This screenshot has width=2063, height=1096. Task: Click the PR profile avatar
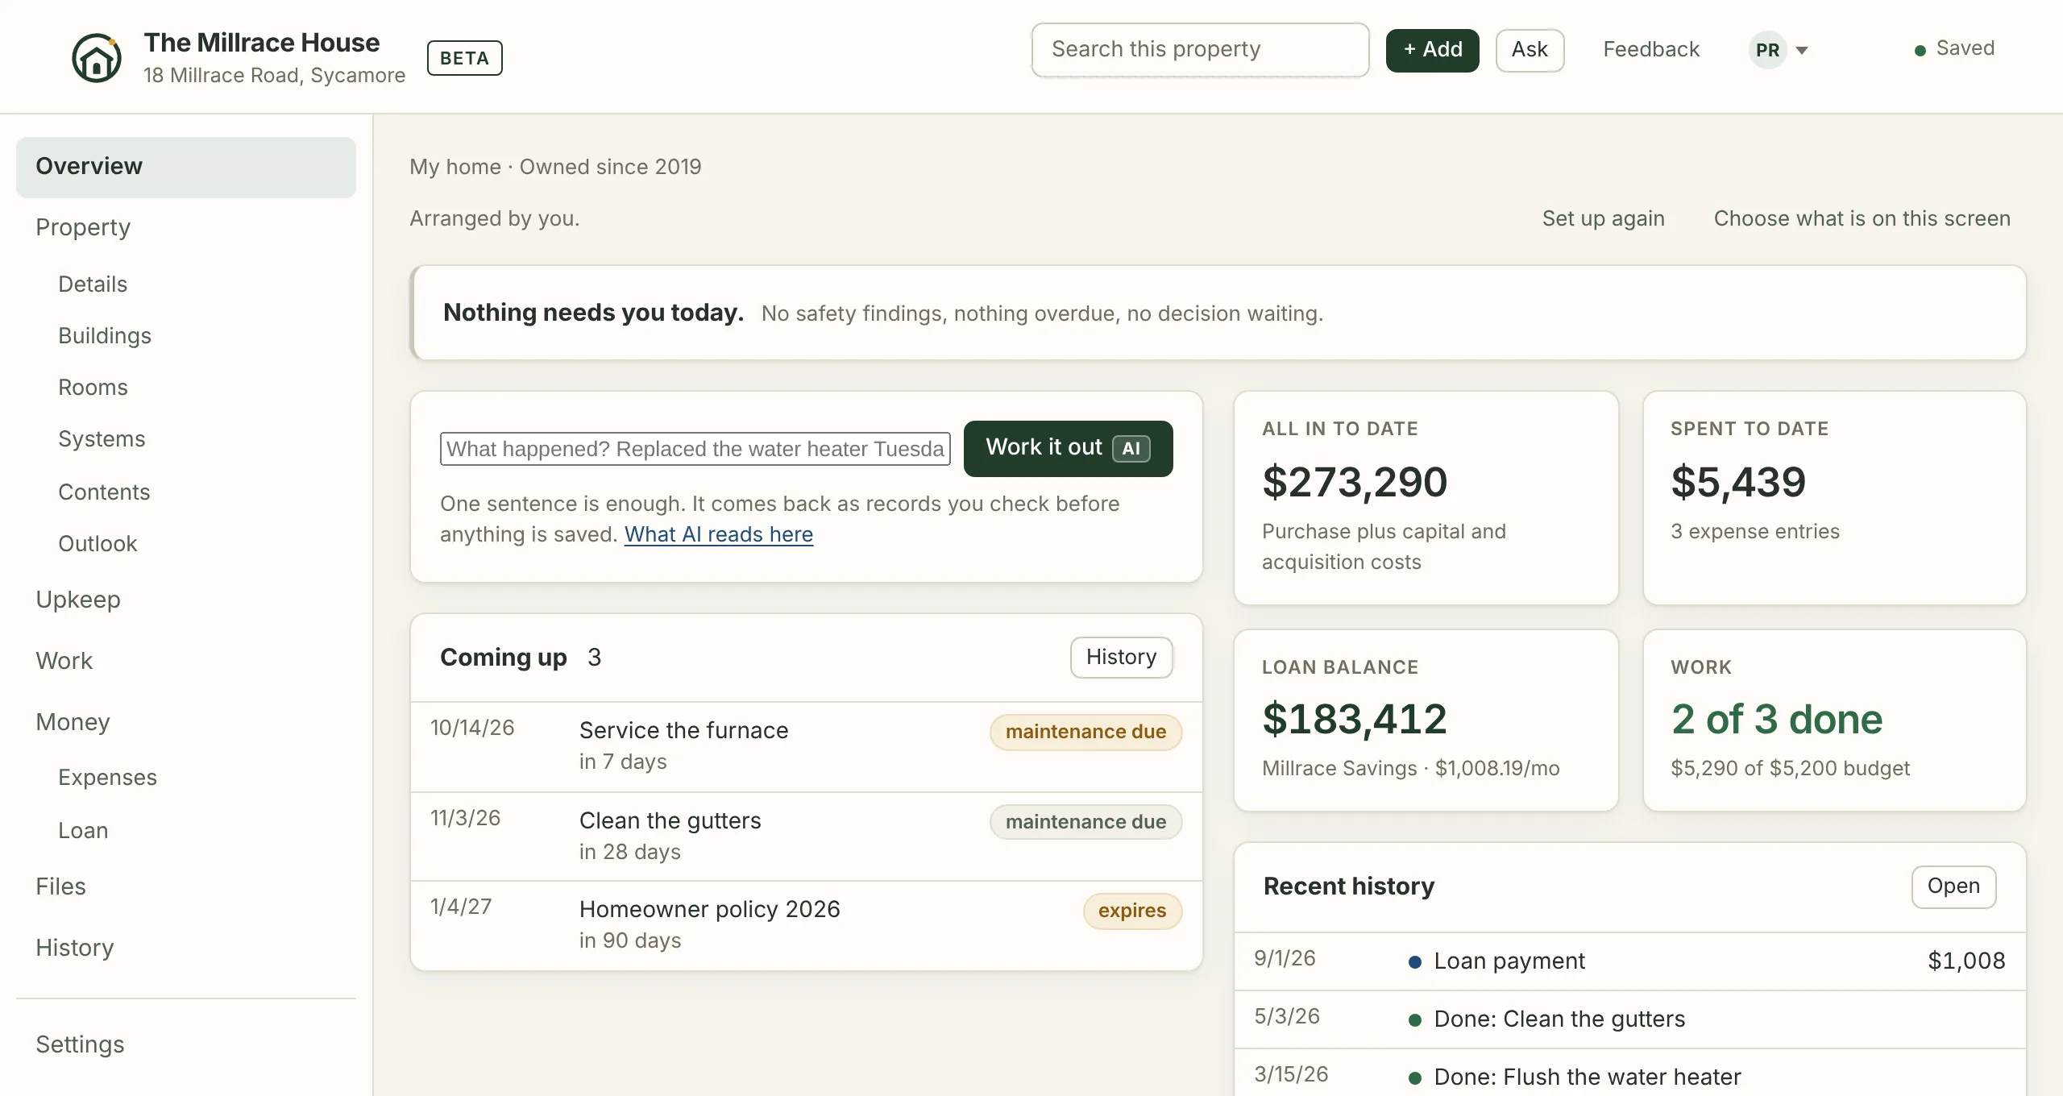coord(1767,50)
